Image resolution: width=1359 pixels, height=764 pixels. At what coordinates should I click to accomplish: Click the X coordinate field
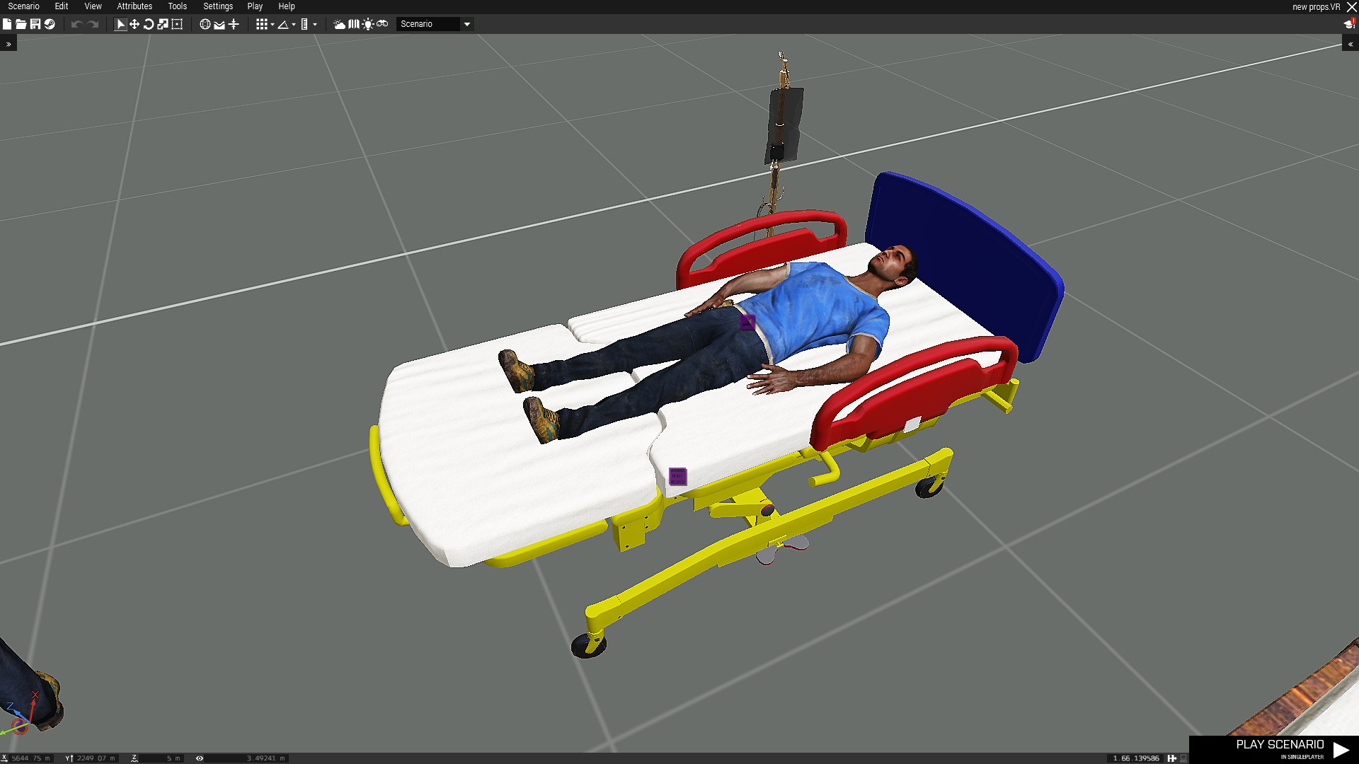pyautogui.click(x=30, y=758)
